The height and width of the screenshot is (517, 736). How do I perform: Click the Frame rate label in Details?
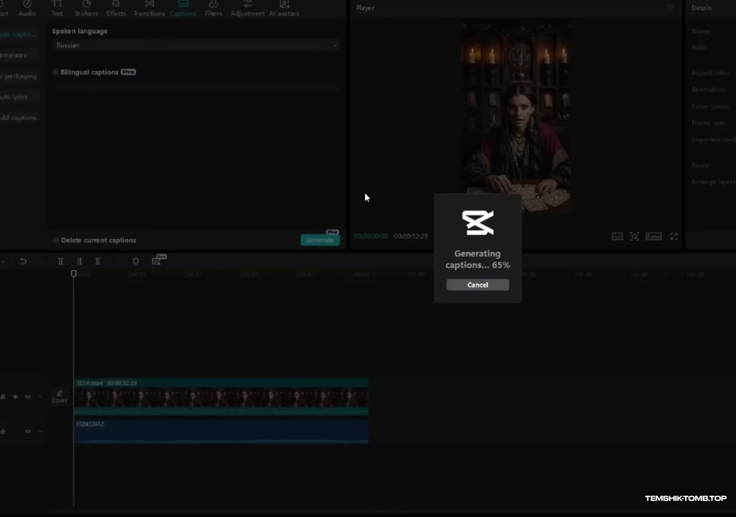709,123
